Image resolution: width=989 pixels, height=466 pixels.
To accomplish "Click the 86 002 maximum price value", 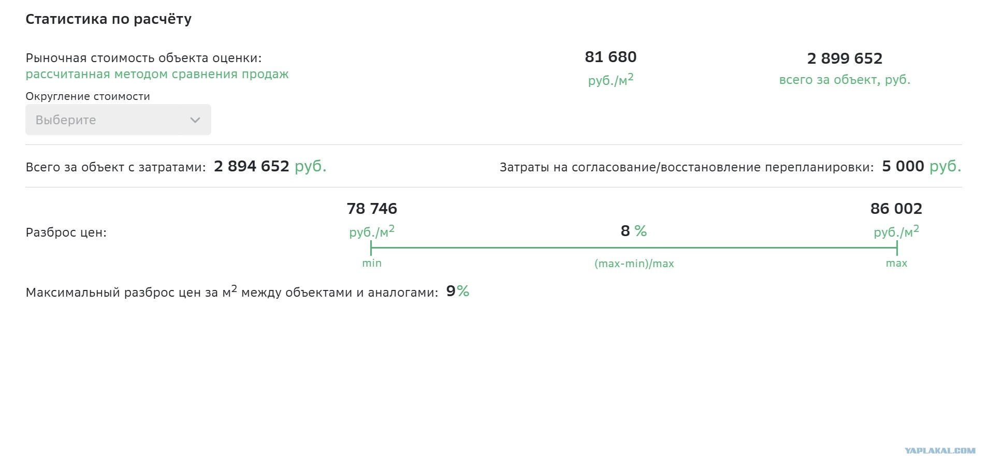I will 896,209.
